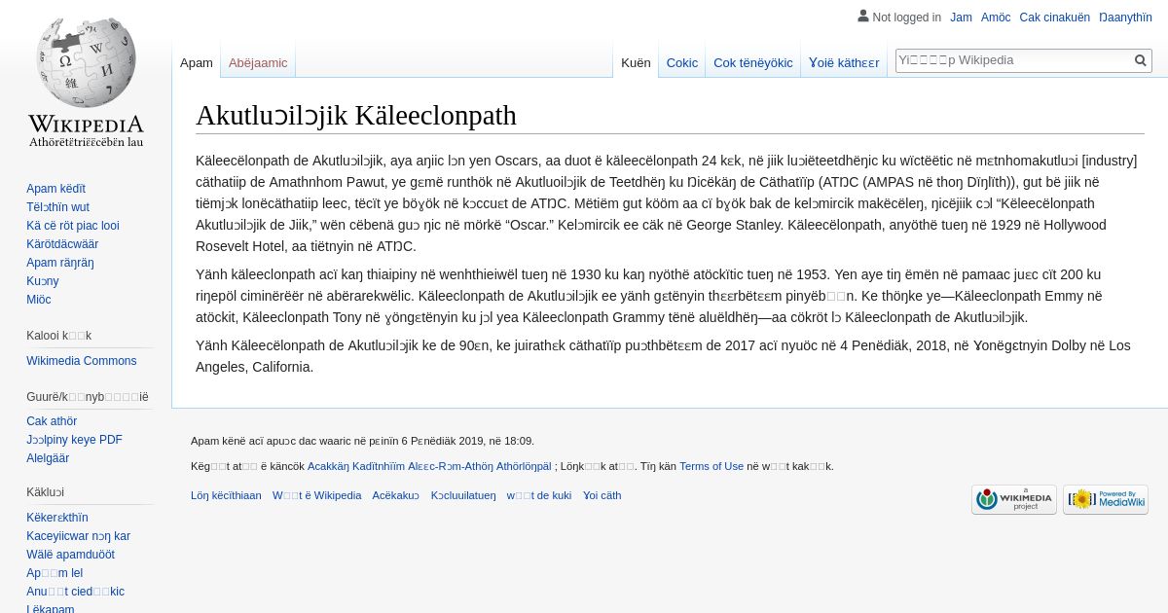
Task: Click the Käkluɔi sidebar section heading
Action: point(45,492)
